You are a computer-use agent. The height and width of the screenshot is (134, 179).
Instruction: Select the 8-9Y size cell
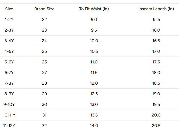coord(9,94)
